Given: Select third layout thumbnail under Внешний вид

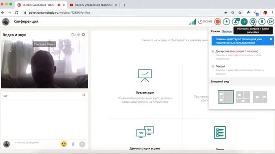Looking at the screenshot, I should [x=260, y=97].
